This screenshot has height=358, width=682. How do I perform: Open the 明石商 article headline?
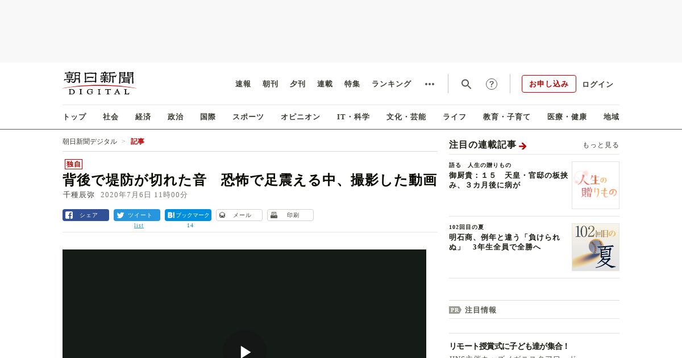coord(505,242)
